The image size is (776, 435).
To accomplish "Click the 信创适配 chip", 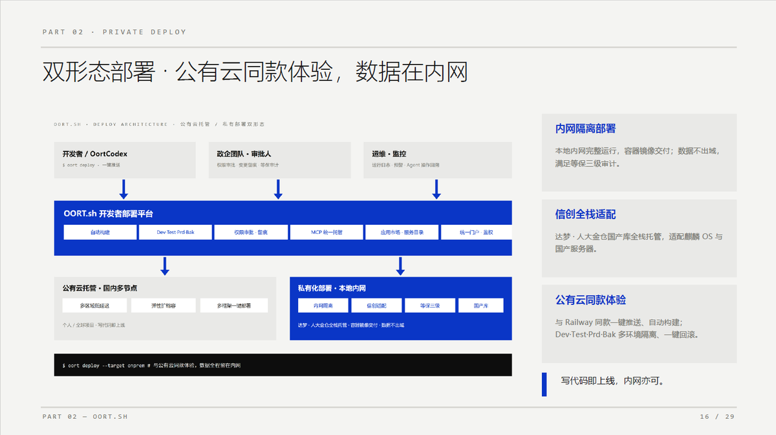I will [x=377, y=306].
